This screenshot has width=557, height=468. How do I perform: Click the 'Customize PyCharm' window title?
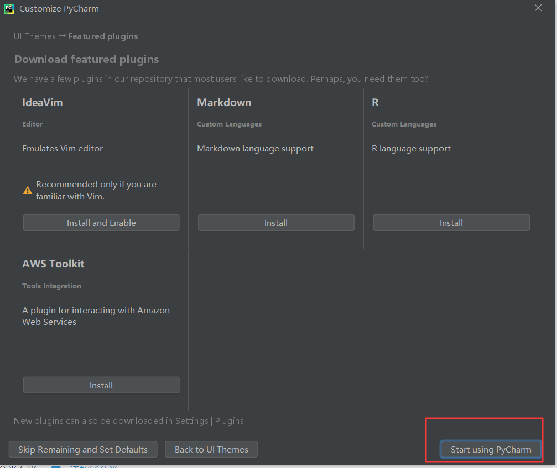(x=59, y=8)
